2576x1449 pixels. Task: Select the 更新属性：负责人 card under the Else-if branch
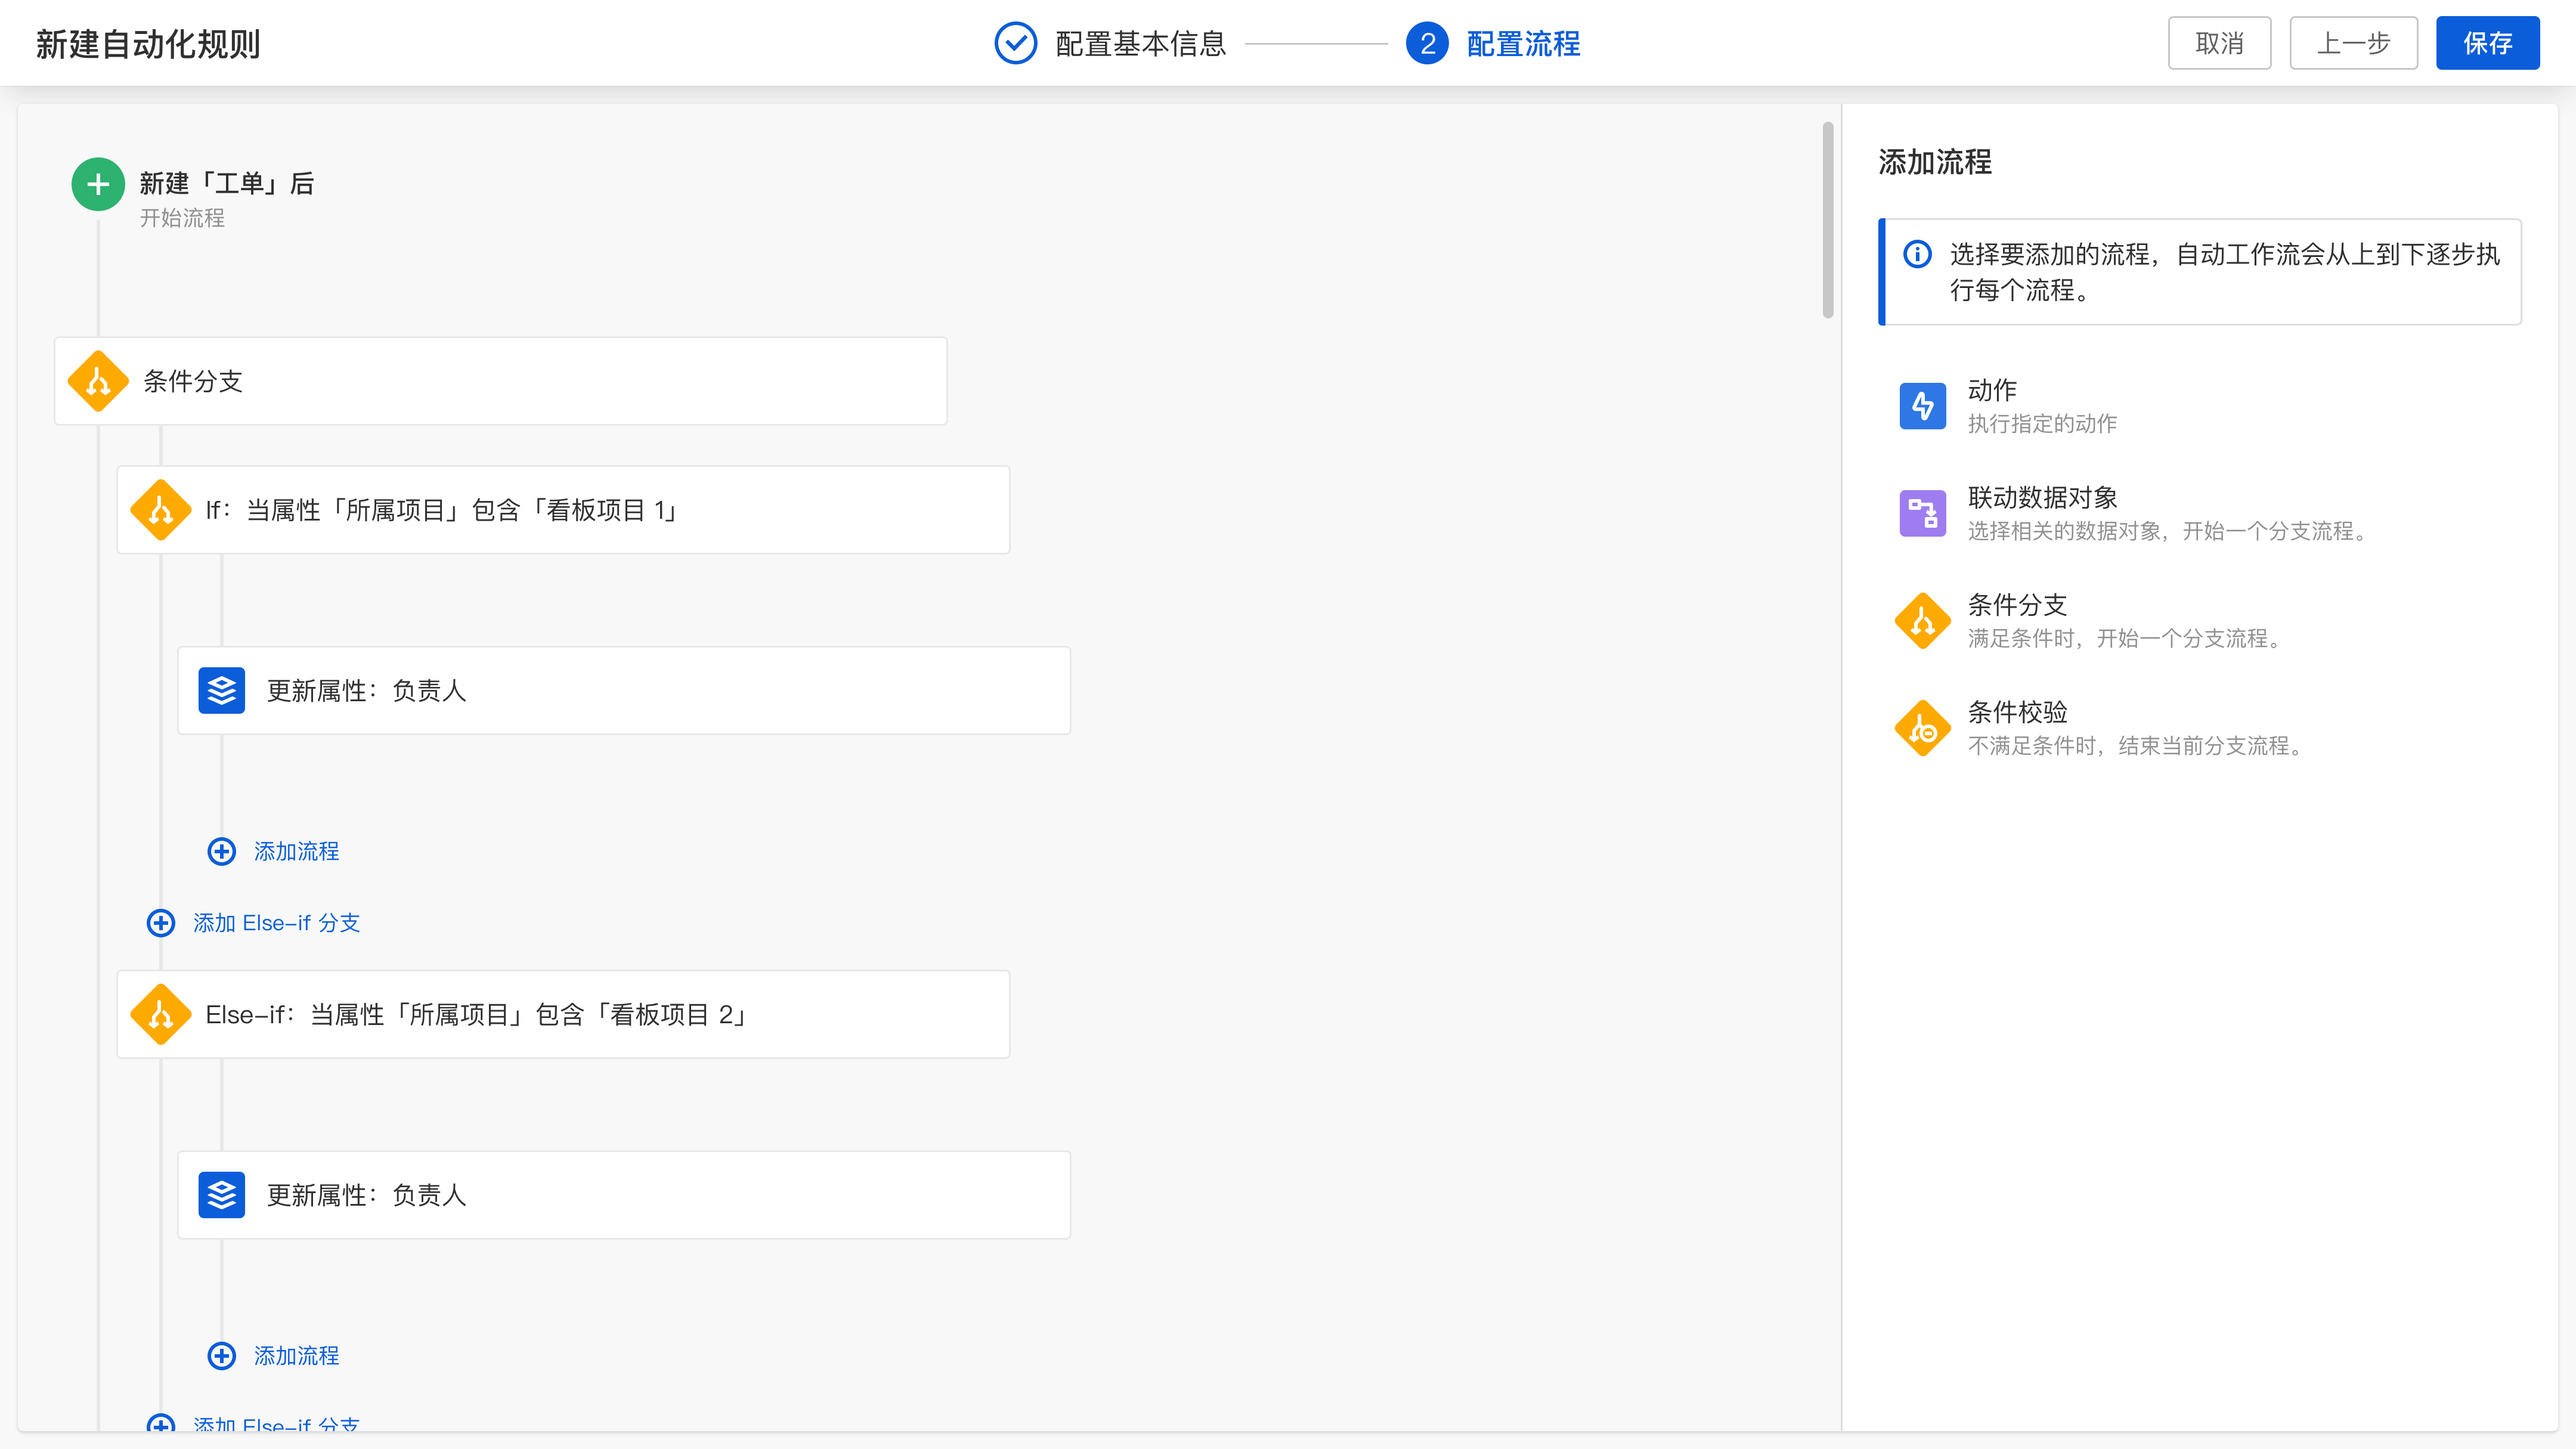(624, 1194)
